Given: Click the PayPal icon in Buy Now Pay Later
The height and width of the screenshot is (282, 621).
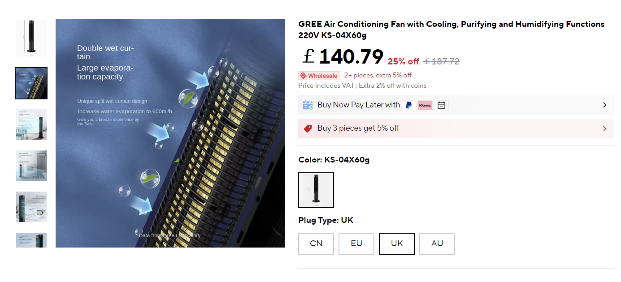Looking at the screenshot, I should point(409,105).
